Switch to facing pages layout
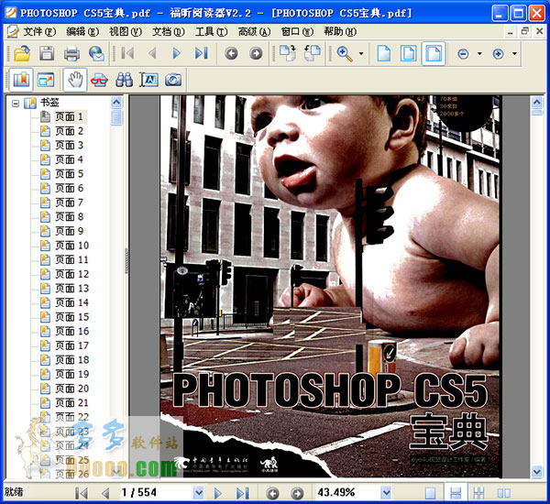The image size is (550, 504). (503, 493)
